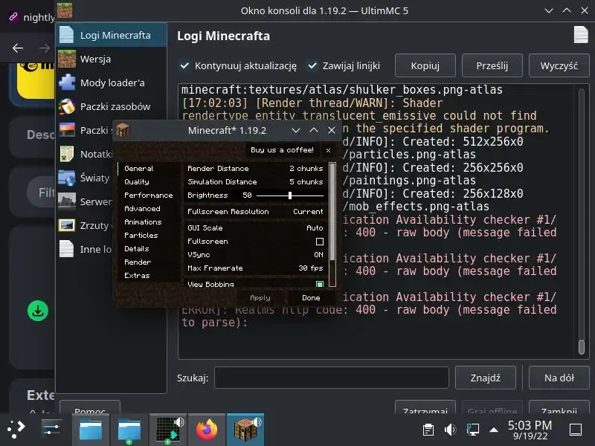Open second folder icon with plus badge
Viewport: 595px width, 446px height.
click(x=129, y=430)
